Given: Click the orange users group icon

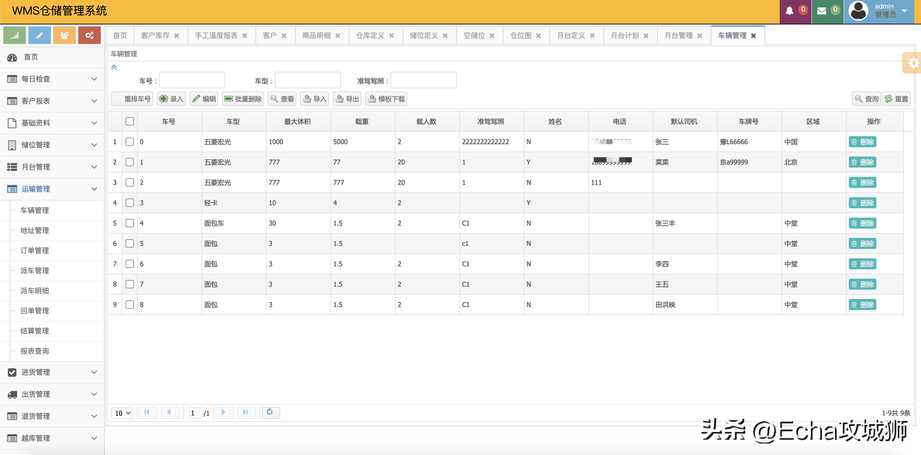Looking at the screenshot, I should pyautogui.click(x=64, y=35).
